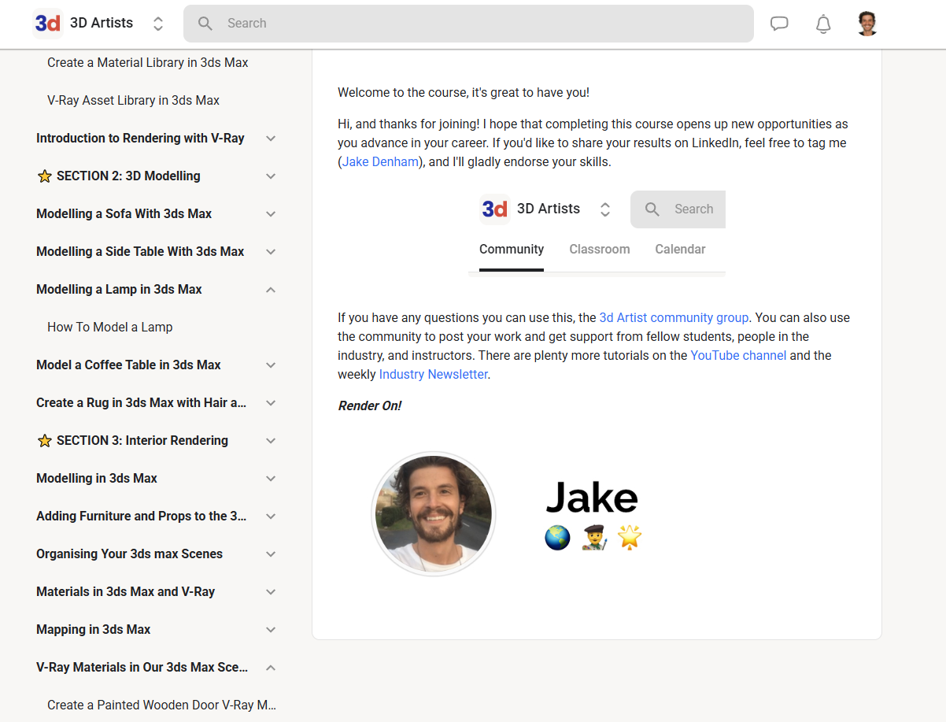Expand Modelling a Sofa With 3ds Max
946x722 pixels.
[x=271, y=214]
